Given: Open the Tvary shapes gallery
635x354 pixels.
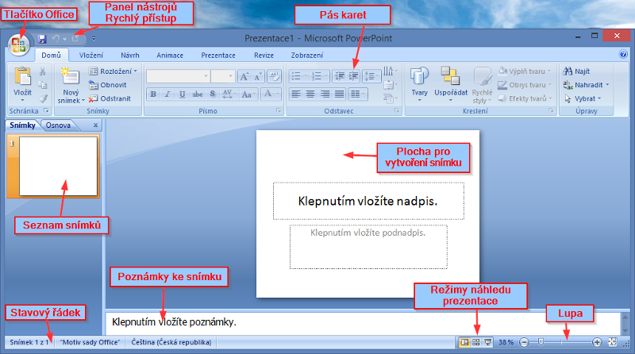Looking at the screenshot, I should click(420, 84).
